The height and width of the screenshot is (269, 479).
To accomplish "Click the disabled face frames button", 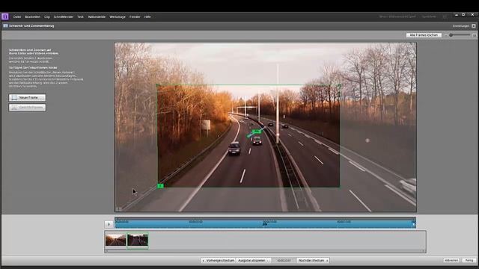I will pyautogui.click(x=27, y=108).
